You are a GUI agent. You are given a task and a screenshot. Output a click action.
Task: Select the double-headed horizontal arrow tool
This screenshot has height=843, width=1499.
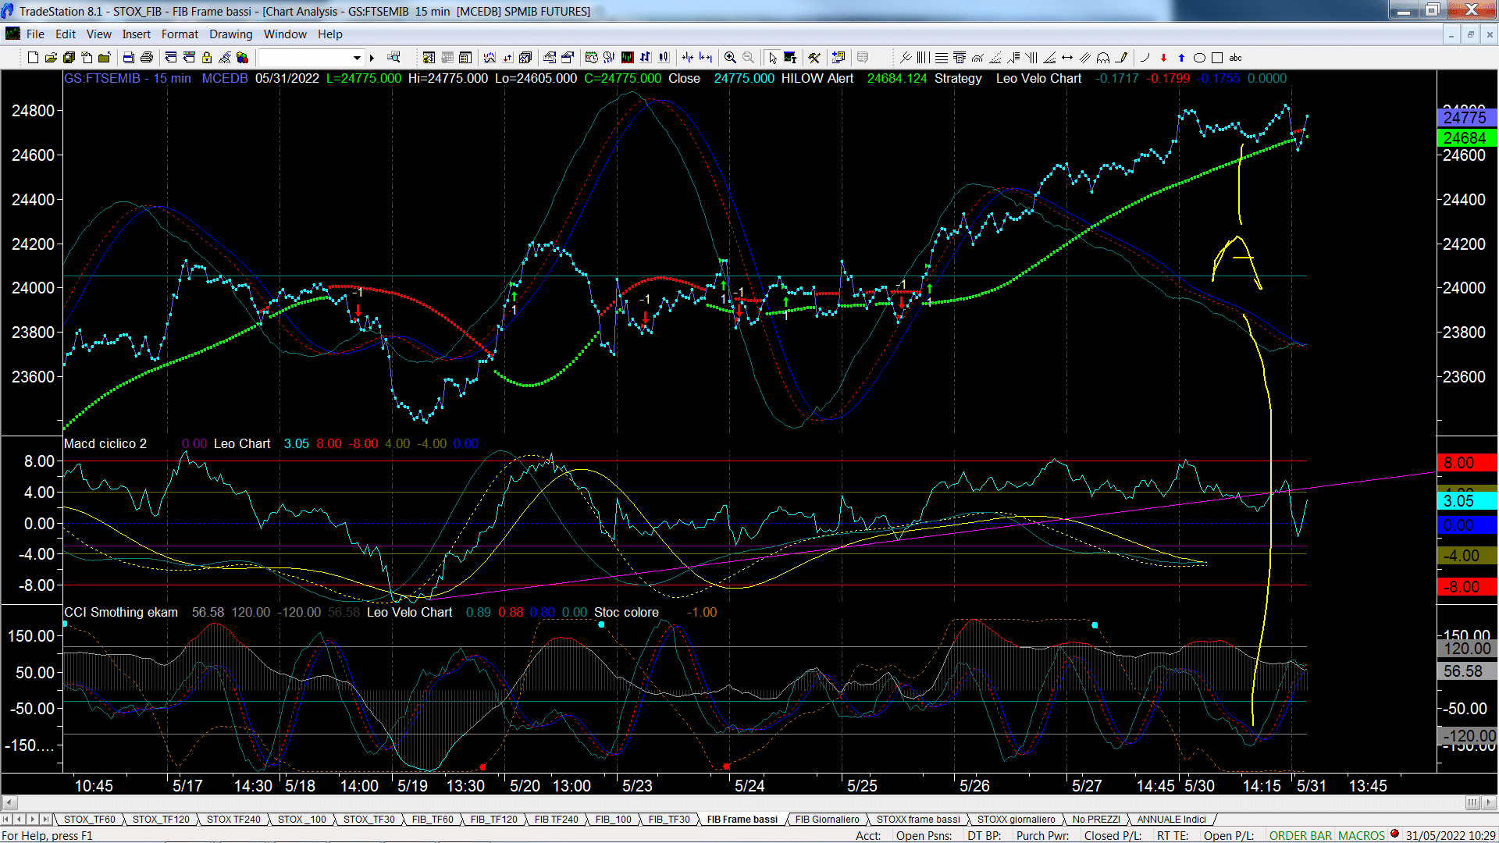pos(1067,58)
